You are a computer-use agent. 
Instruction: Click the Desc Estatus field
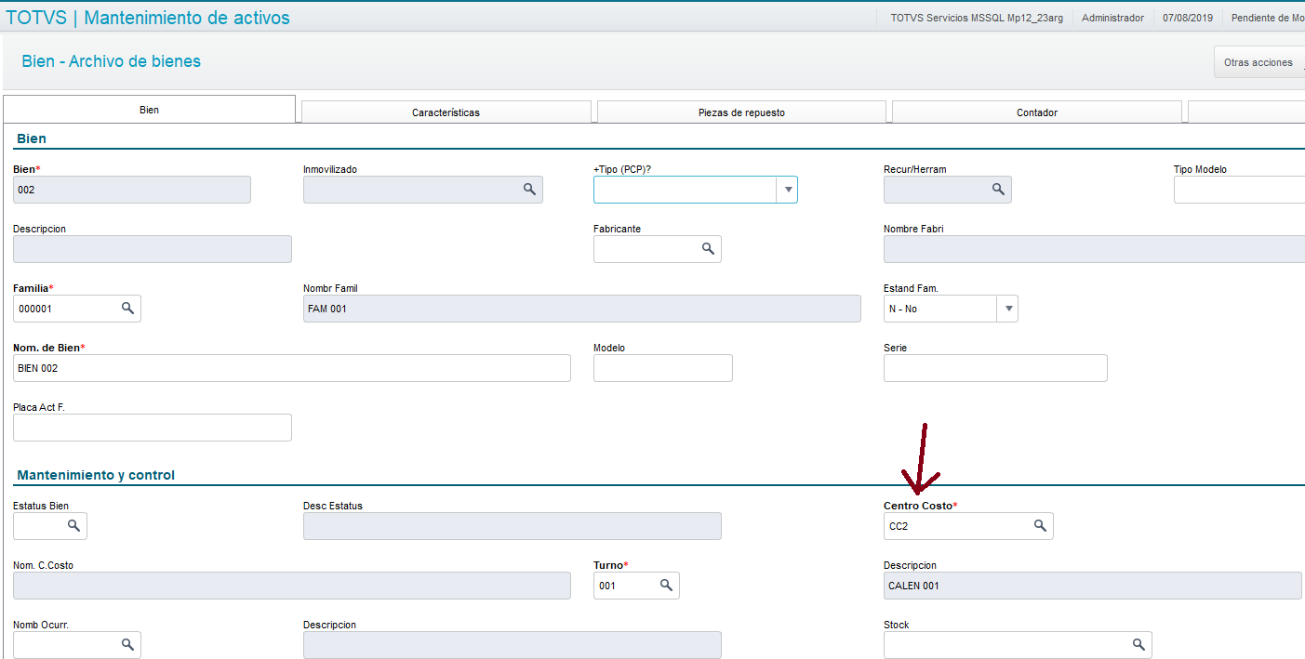click(513, 526)
